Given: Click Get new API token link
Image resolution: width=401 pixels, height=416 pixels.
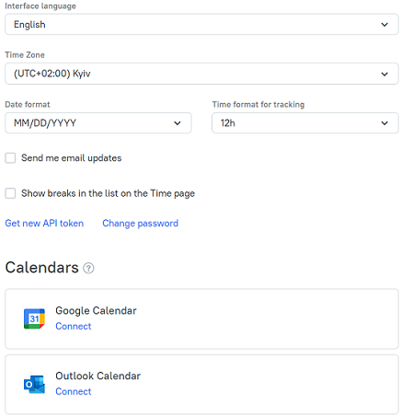Looking at the screenshot, I should click(44, 224).
